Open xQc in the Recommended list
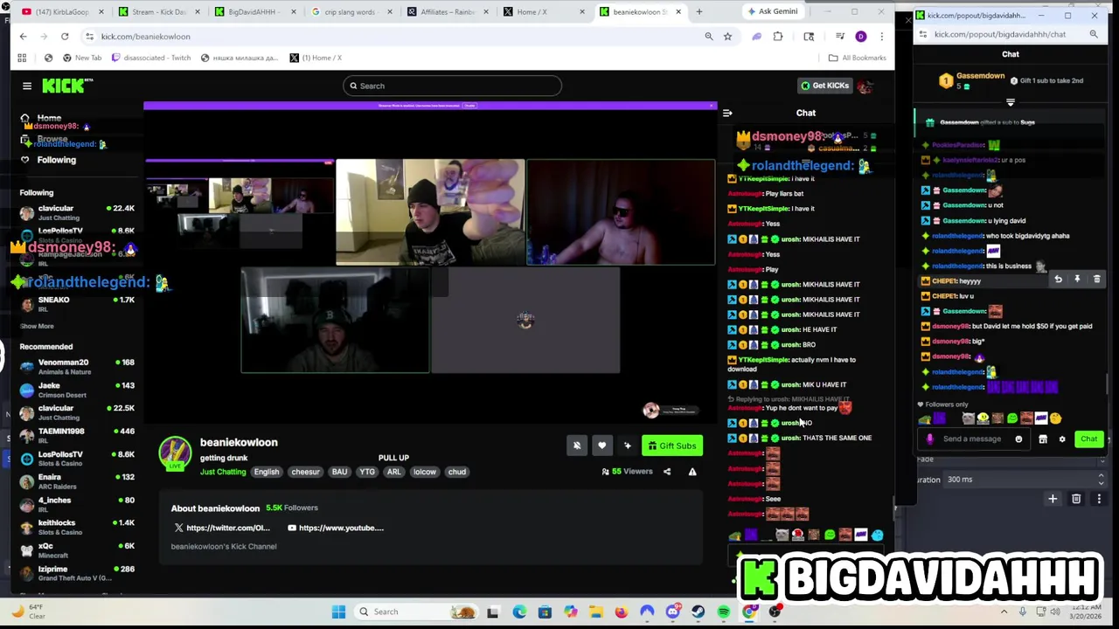The height and width of the screenshot is (629, 1119). point(77,550)
